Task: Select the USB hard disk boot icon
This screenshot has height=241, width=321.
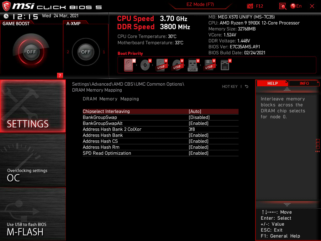Action: tap(161, 65)
